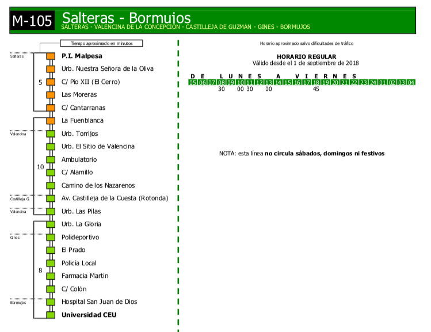Click the orange square beside Las Moreras

coord(50,95)
